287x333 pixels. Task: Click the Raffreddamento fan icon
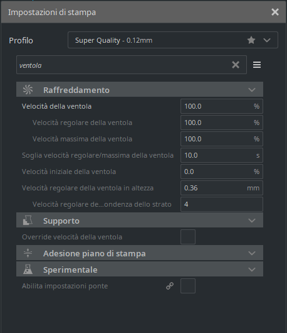click(x=28, y=90)
